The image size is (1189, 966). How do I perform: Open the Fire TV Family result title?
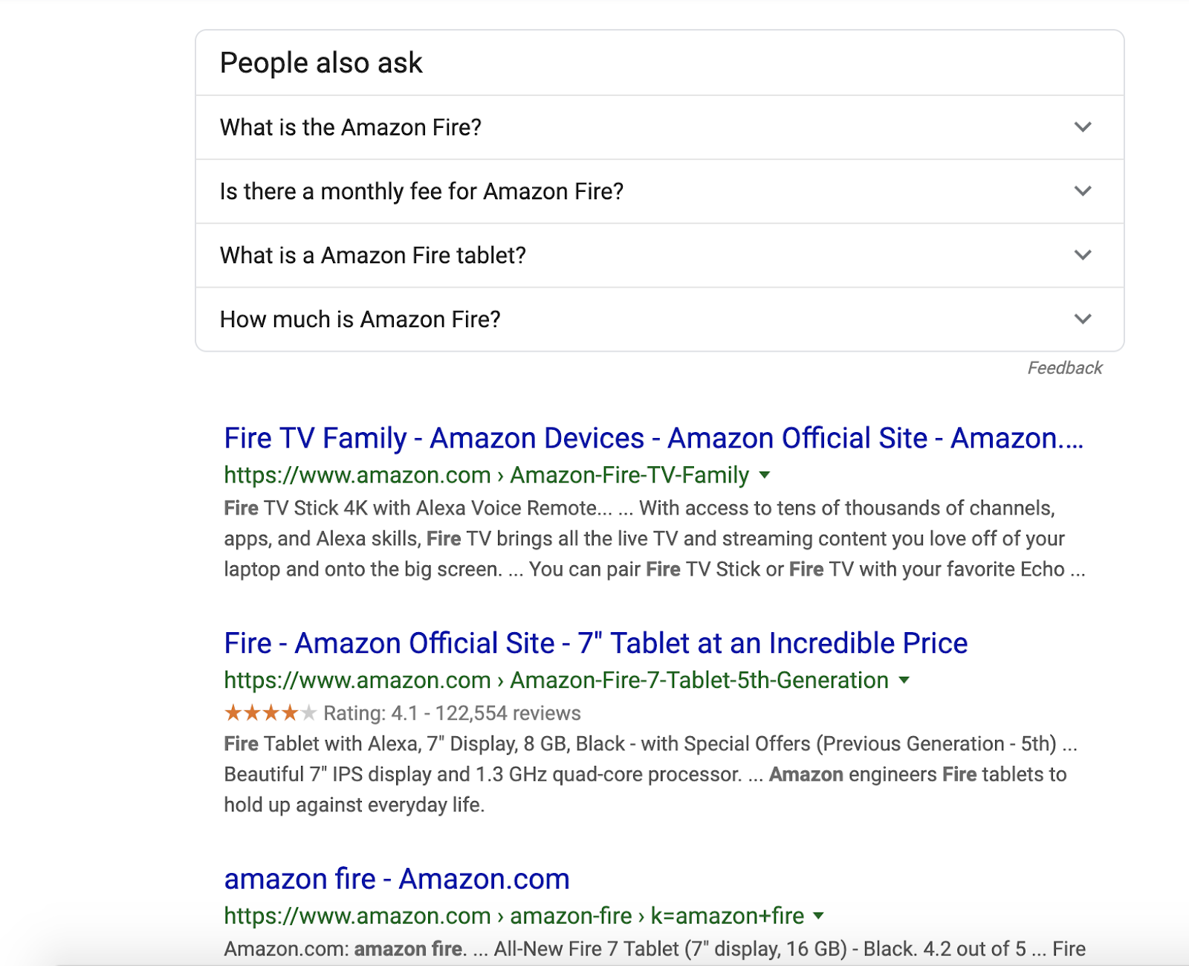pos(653,438)
